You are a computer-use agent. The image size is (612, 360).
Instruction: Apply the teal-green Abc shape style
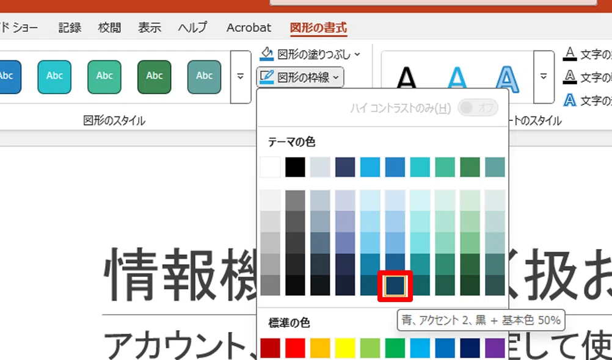click(104, 77)
